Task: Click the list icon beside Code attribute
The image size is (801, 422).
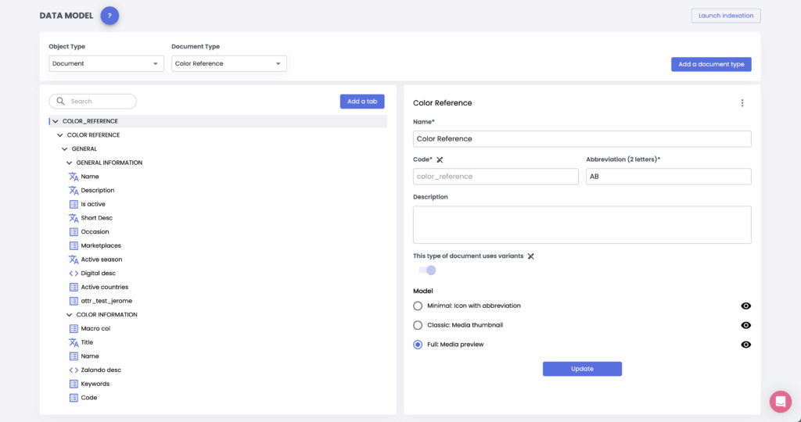Action: click(74, 398)
